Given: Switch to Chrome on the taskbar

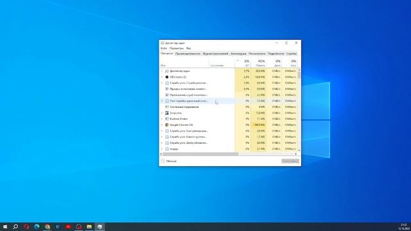Looking at the screenshot, I should (47, 227).
